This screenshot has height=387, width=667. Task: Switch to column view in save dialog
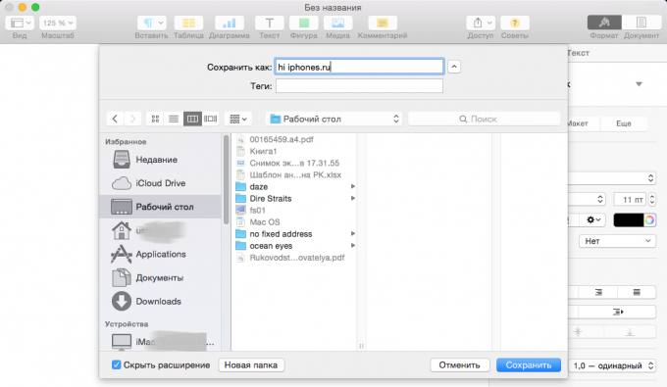(x=192, y=119)
